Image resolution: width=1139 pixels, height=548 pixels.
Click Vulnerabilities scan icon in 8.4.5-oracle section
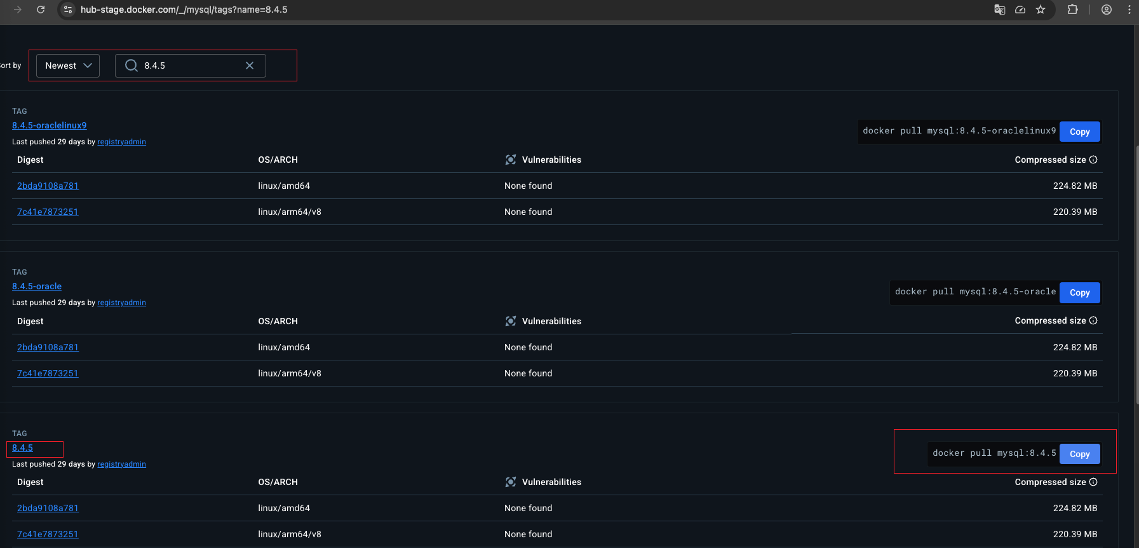[510, 321]
